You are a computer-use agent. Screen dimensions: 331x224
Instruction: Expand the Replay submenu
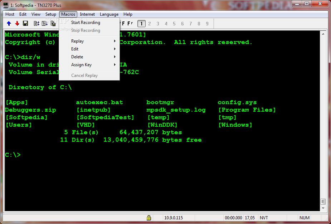click(89, 41)
